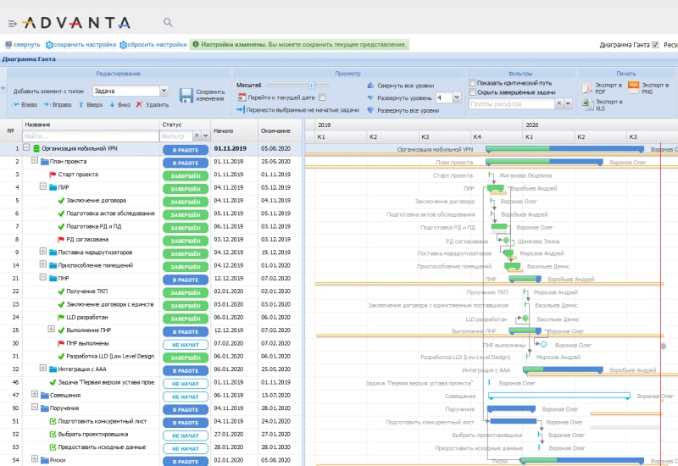Click the 'сбросить настройки' link
Viewport: 678px width, 466px height.
[154, 44]
